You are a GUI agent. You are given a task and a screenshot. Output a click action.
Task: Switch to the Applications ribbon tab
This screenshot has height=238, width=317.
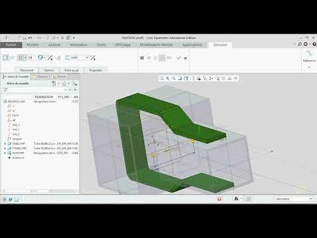pos(192,45)
